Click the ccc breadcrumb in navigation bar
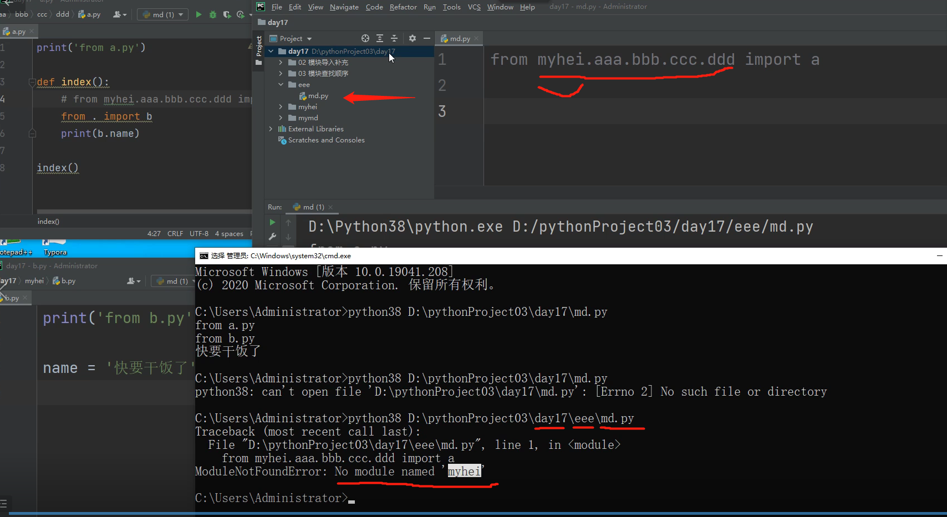 point(42,14)
